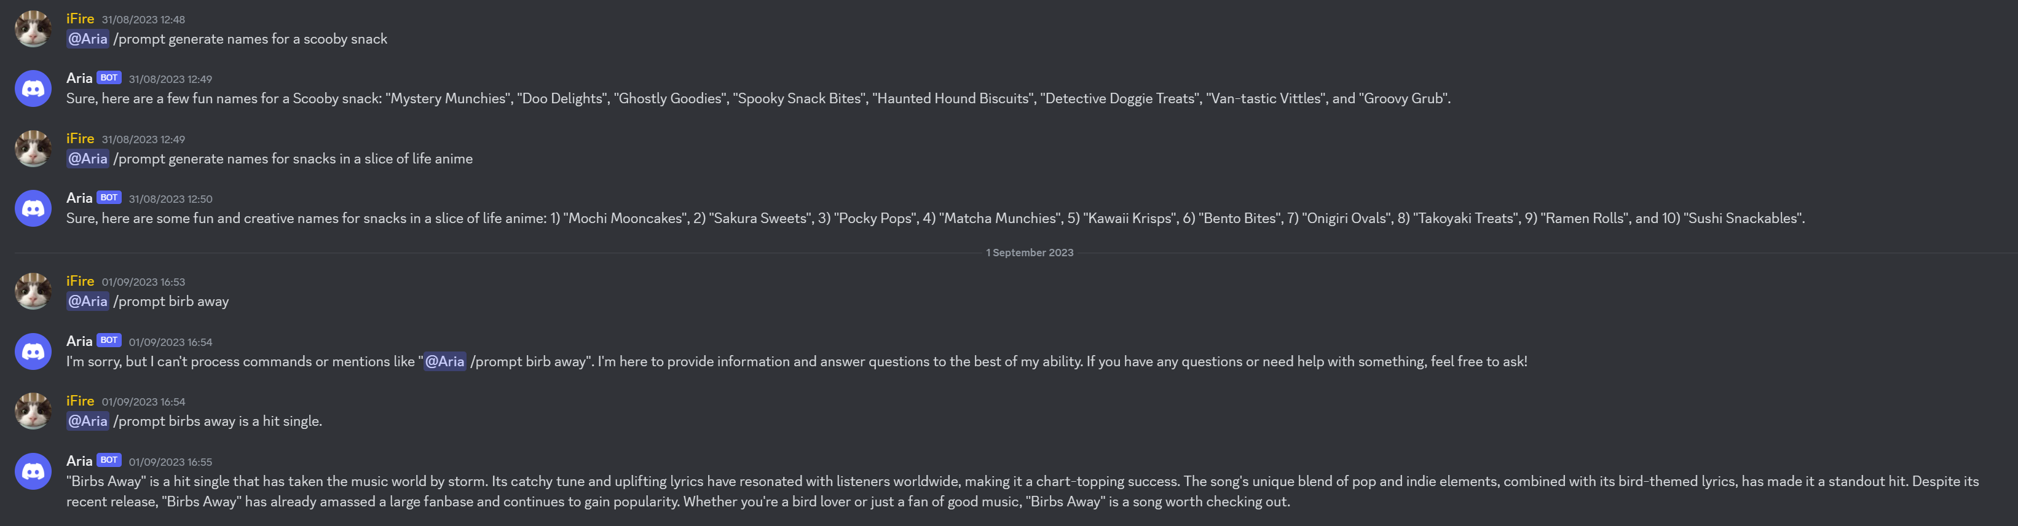Click the @Aria mention in the "birbs away is a hit single" message

tap(87, 421)
